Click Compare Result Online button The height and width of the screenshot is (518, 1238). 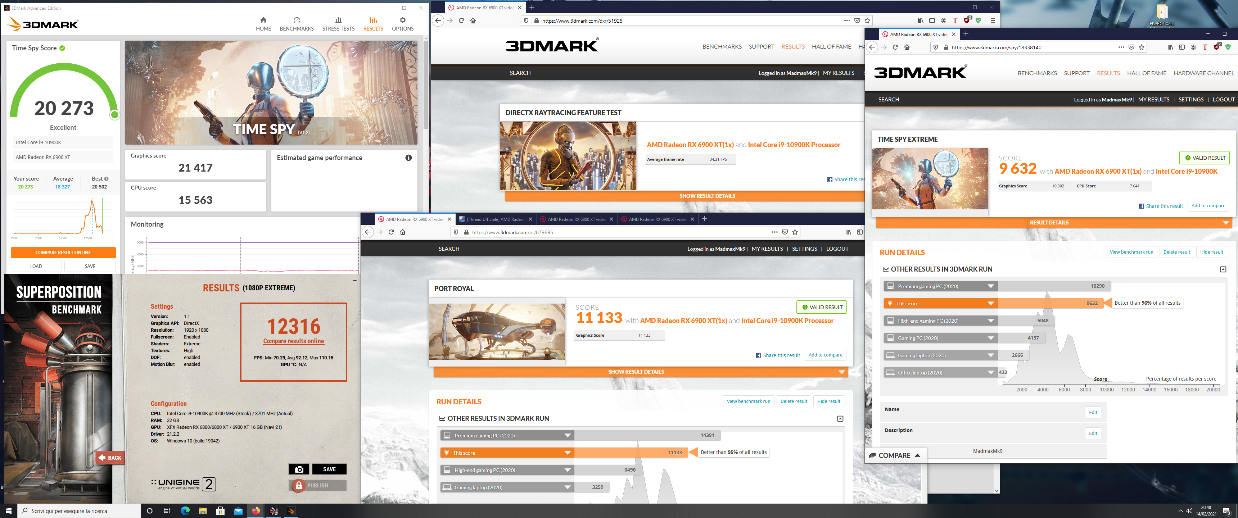(x=63, y=252)
